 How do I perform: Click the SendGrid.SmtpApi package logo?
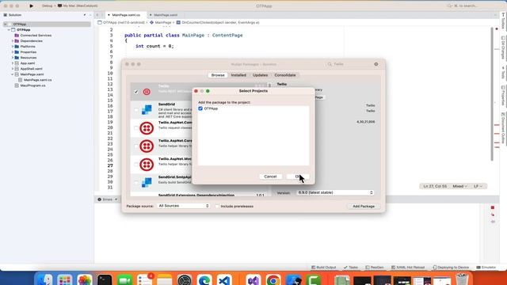(147, 183)
